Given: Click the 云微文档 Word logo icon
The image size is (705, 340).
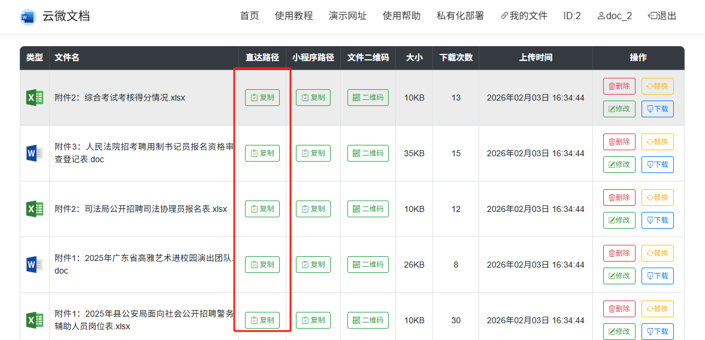Looking at the screenshot, I should [28, 17].
